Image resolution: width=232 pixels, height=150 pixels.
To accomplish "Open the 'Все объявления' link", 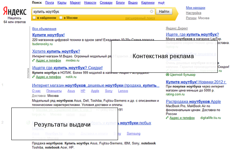I will [44, 29].
